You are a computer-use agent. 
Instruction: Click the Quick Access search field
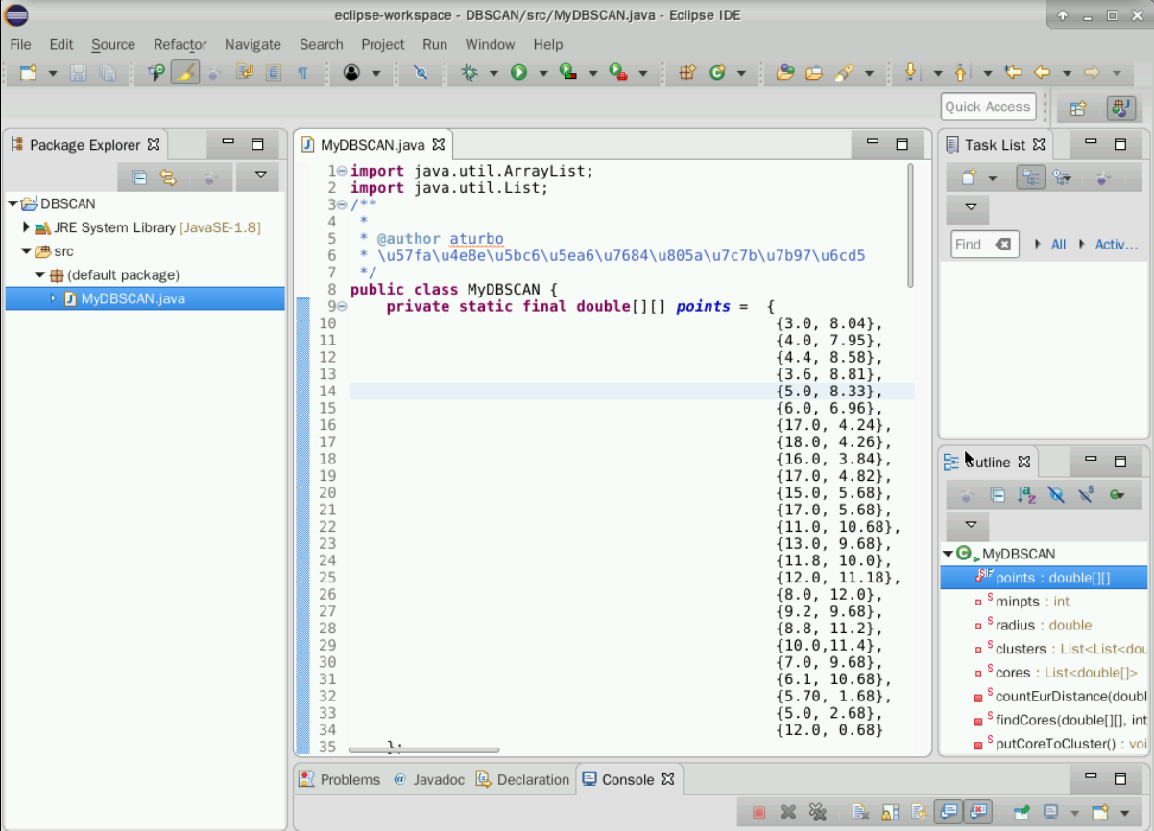[987, 107]
